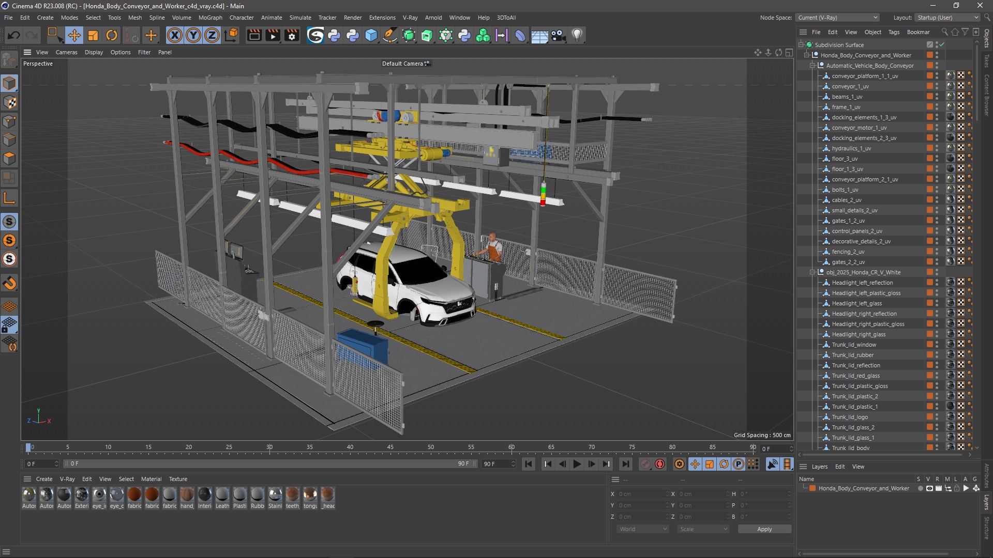
Task: Open the Layout Startup dropdown
Action: [x=947, y=18]
